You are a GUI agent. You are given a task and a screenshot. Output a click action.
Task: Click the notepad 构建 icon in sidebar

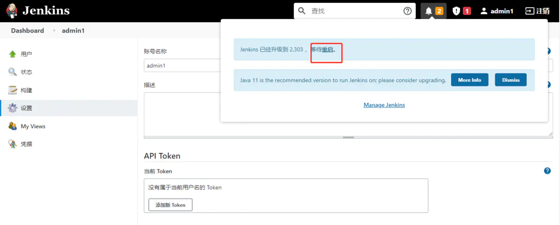[x=13, y=90]
